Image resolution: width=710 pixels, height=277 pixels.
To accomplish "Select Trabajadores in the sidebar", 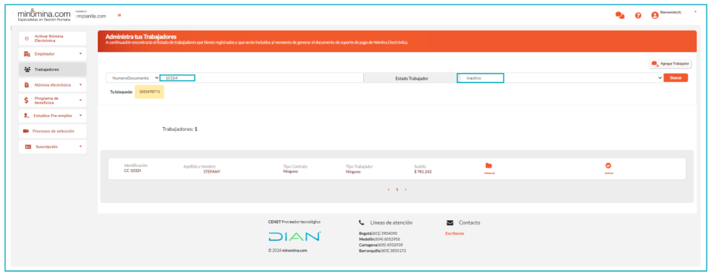I will click(x=53, y=69).
